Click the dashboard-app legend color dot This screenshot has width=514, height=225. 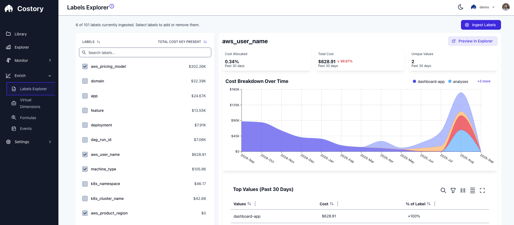[x=414, y=81]
